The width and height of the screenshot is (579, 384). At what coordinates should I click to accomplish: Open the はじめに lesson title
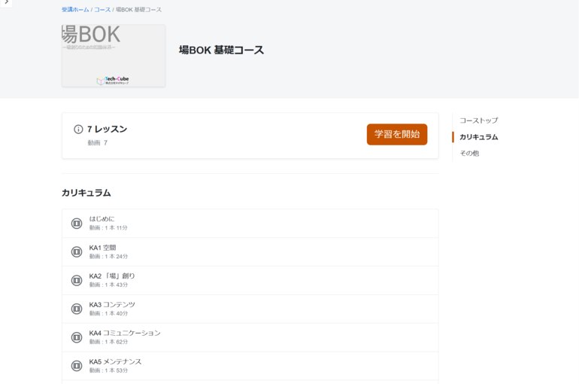102,219
